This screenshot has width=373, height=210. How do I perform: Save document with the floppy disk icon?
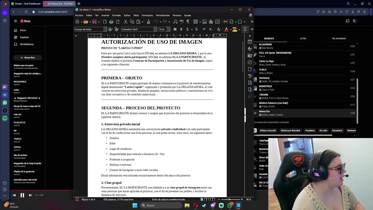[x=94, y=22]
